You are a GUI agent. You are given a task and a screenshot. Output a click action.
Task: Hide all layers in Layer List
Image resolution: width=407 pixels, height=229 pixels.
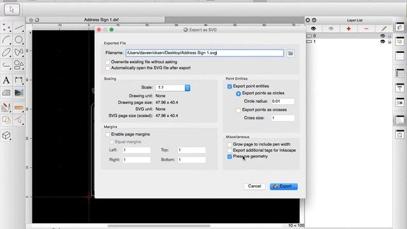pos(331,29)
